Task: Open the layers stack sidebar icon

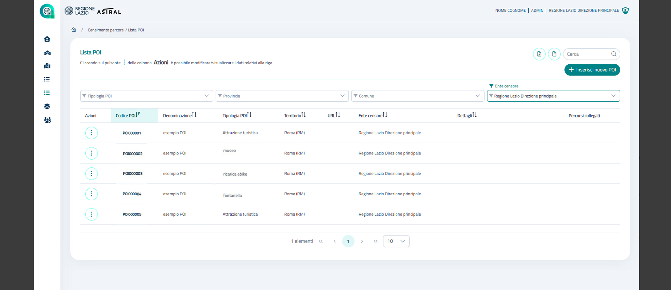Action: click(47, 107)
